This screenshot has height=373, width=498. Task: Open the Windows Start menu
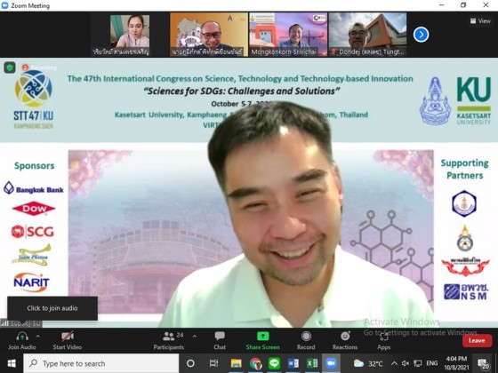12,363
